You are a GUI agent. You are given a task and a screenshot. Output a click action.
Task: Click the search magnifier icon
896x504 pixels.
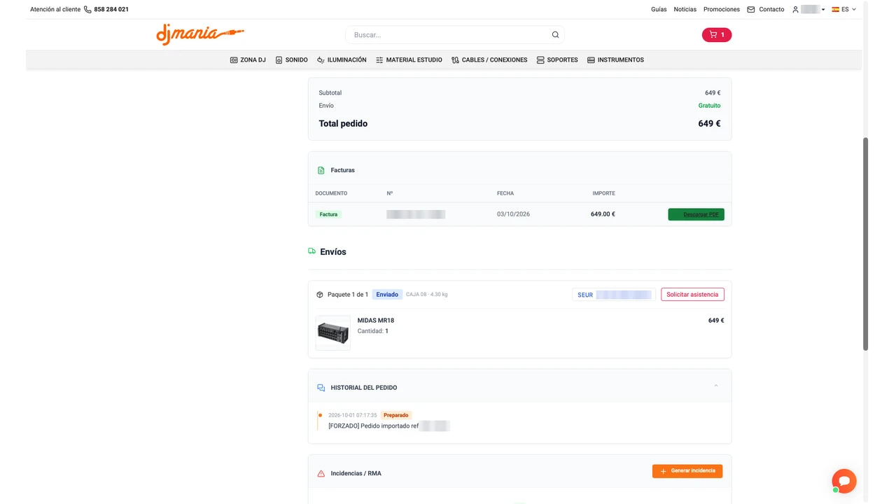555,35
